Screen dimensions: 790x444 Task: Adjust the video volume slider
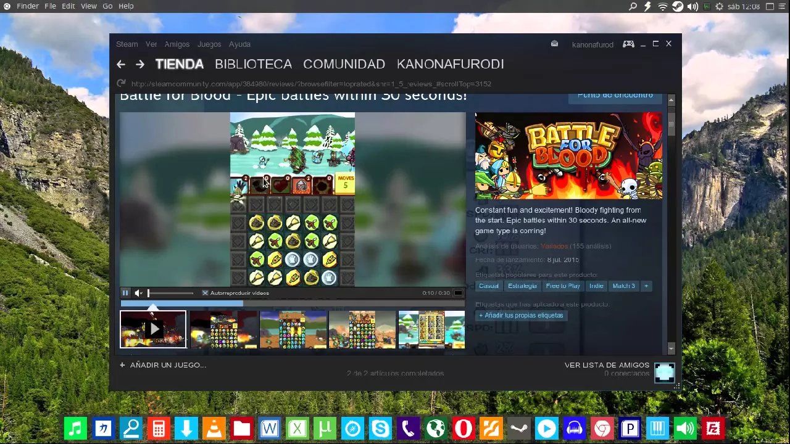[x=170, y=293]
